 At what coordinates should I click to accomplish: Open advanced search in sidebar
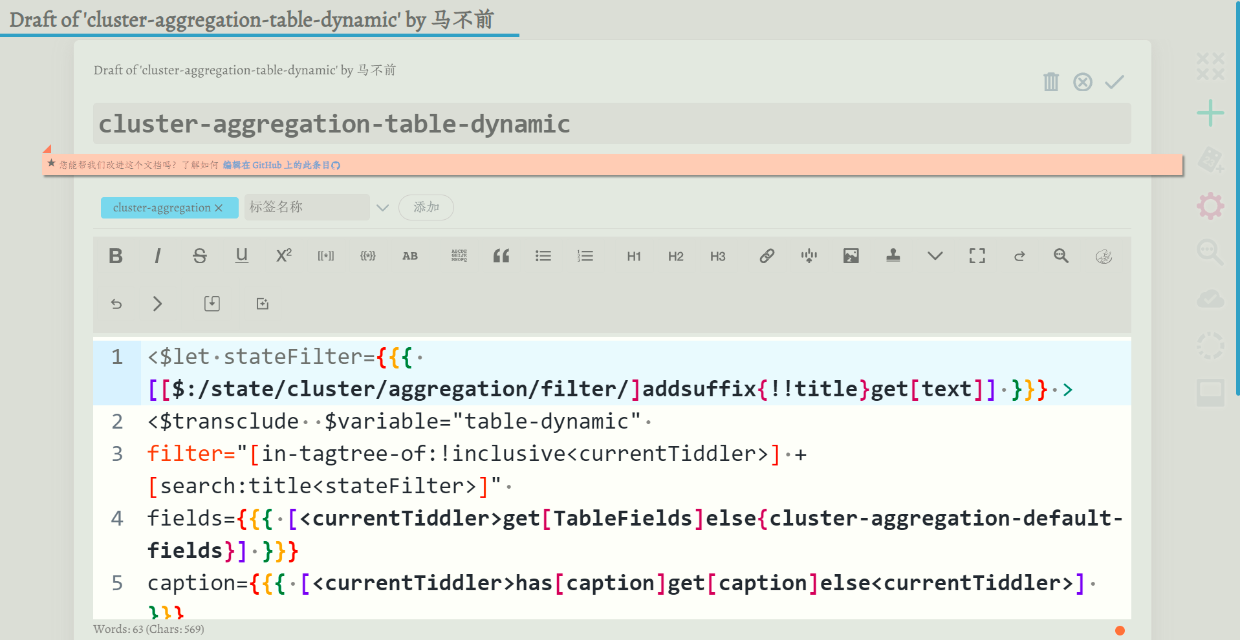1210,252
